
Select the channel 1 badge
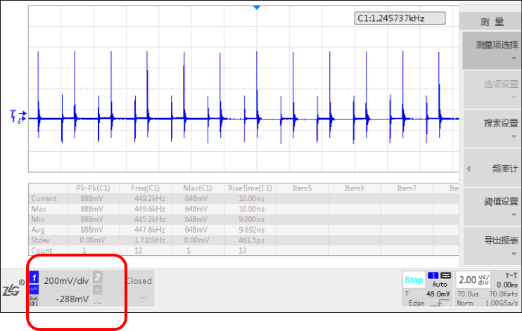[x=34, y=280]
